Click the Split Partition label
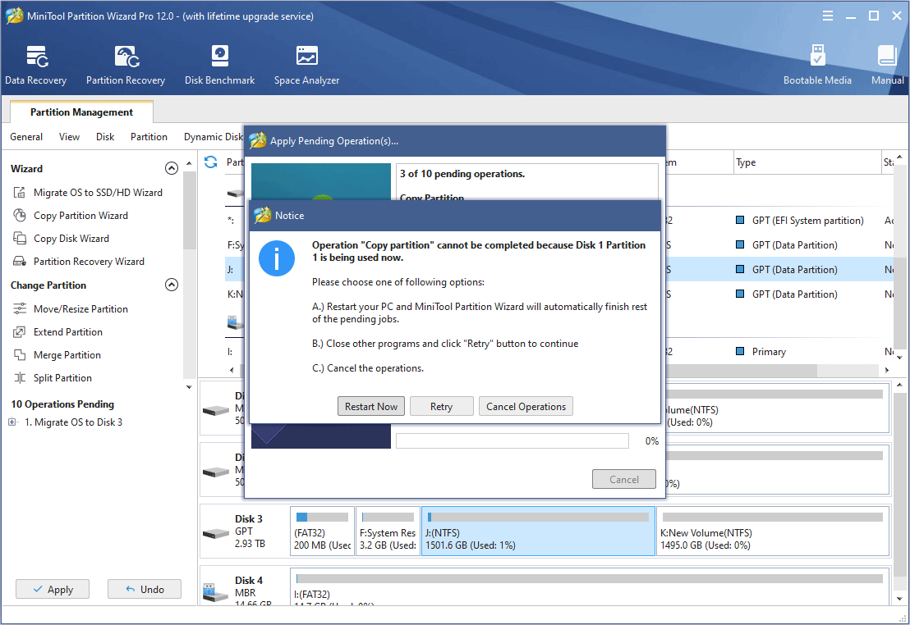 pyautogui.click(x=62, y=378)
